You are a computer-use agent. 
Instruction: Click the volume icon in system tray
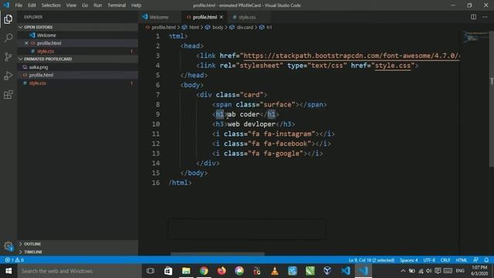point(429,271)
